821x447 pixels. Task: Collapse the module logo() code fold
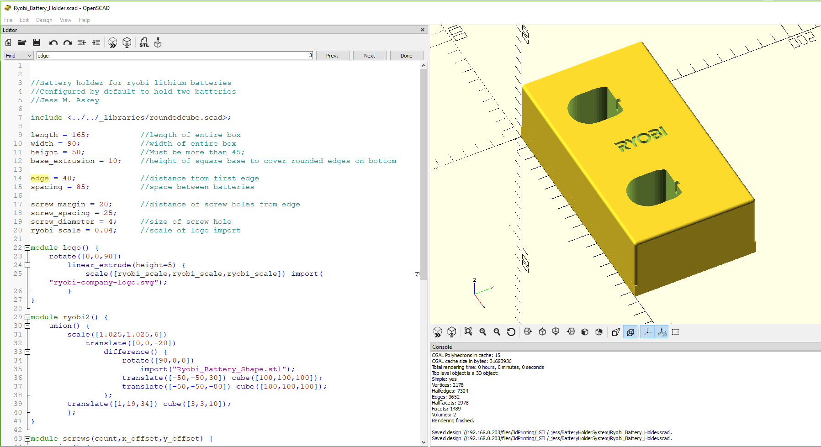click(27, 248)
